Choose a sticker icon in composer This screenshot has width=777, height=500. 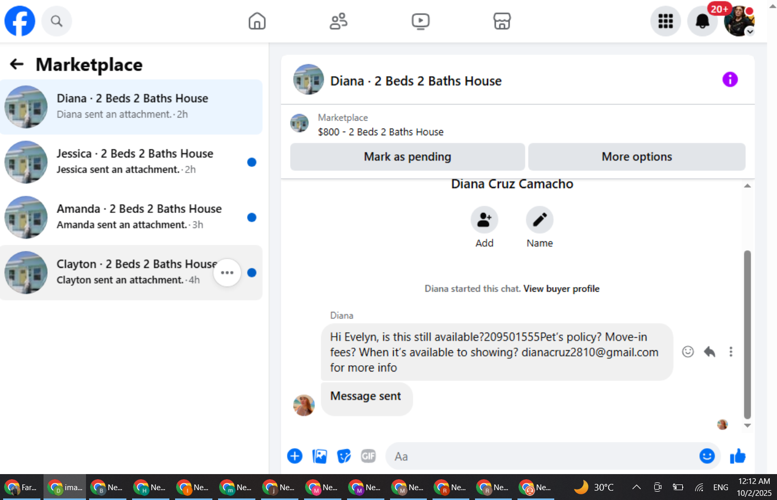(344, 456)
